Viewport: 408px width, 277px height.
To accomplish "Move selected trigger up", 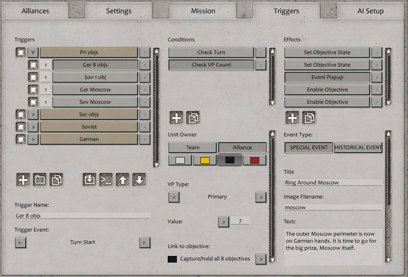I will pos(123,180).
